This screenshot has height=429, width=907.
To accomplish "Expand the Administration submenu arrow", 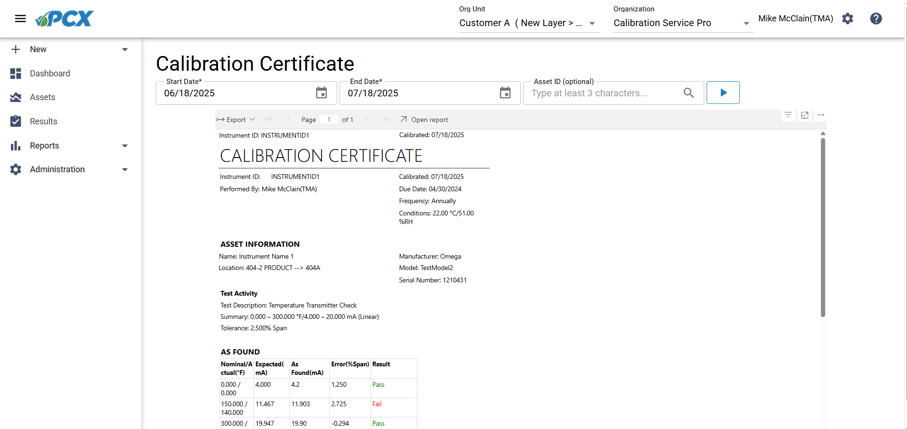I will (125, 169).
